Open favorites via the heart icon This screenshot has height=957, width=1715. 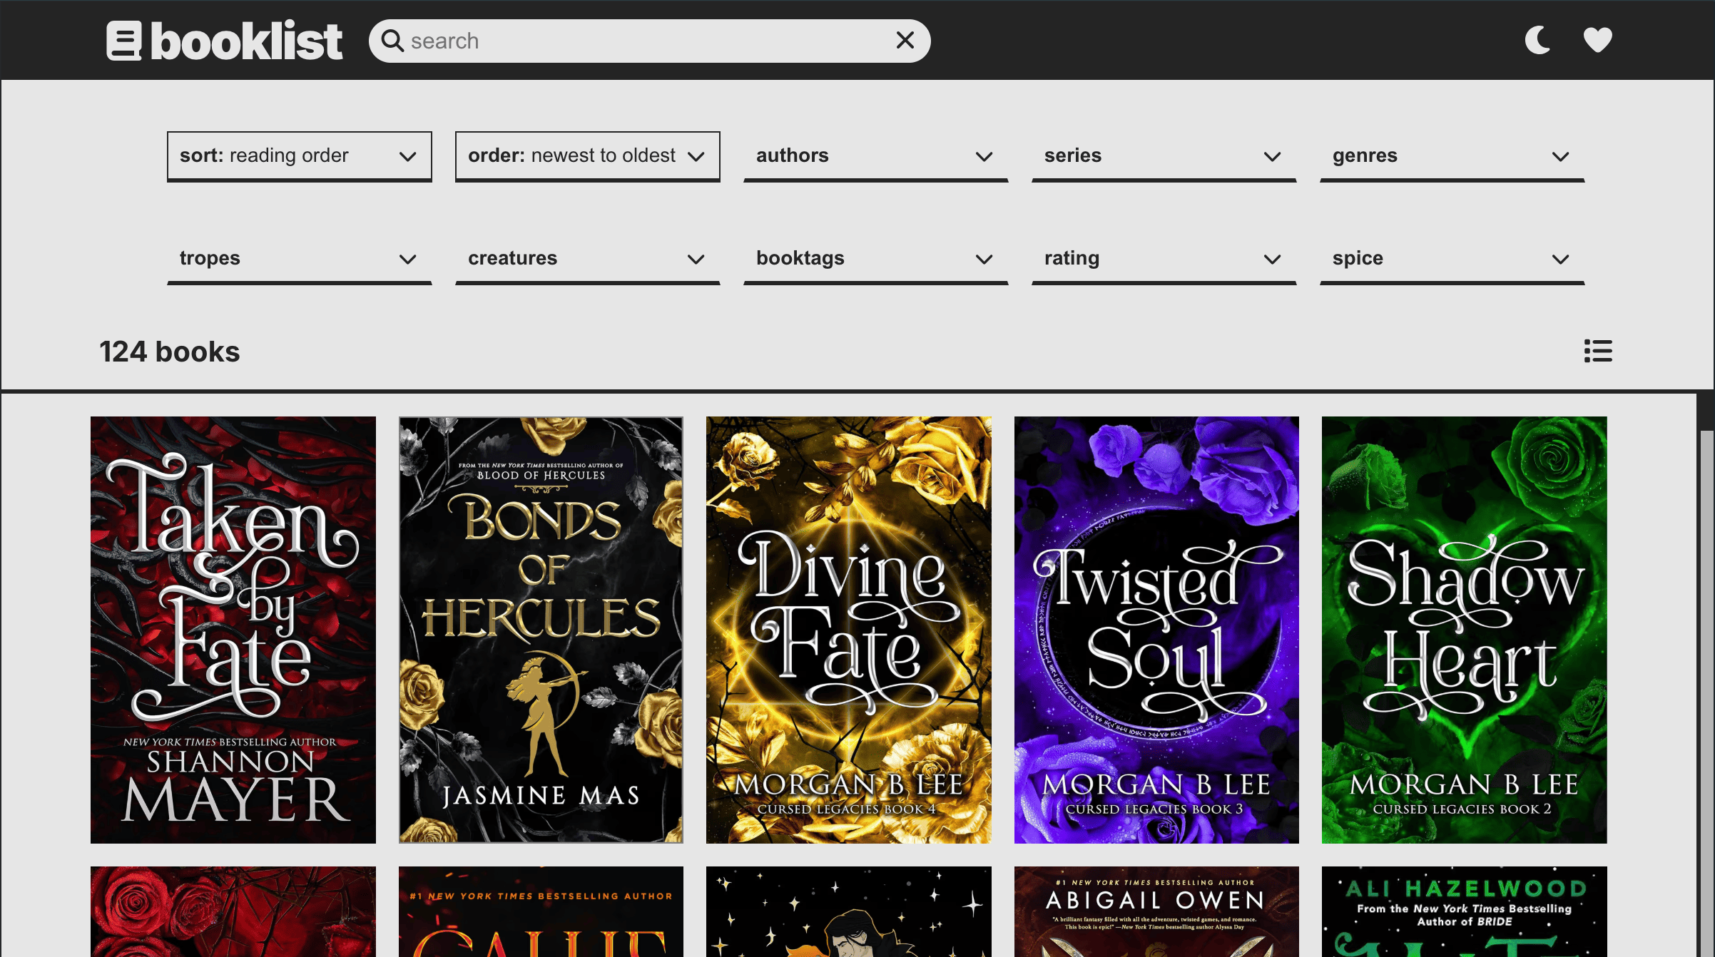coord(1597,41)
